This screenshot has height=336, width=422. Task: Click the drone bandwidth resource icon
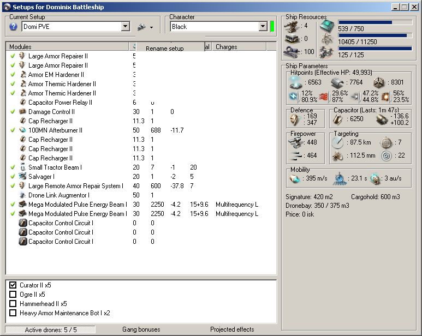pos(326,52)
